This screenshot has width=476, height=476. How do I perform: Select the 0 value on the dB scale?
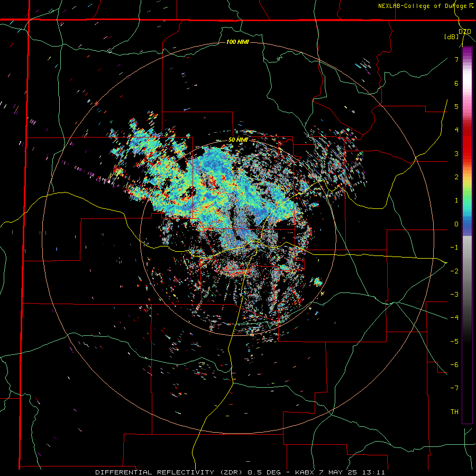456,224
